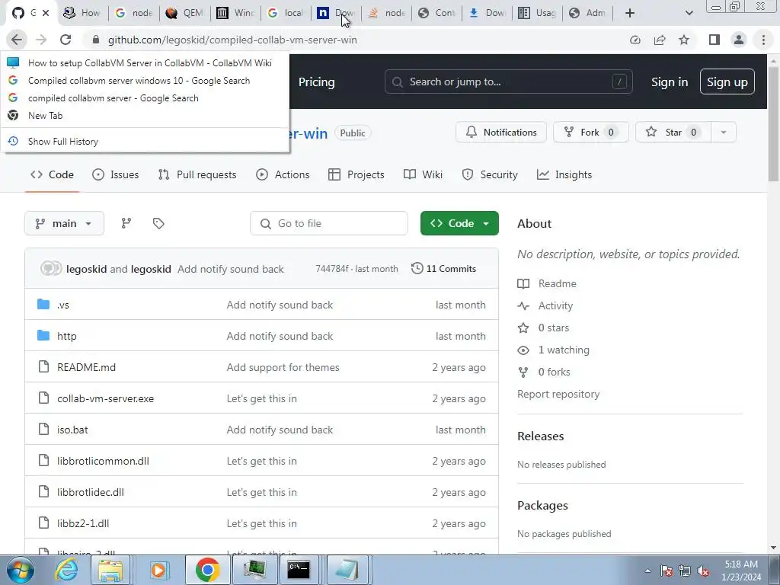Select history entry Compiled collabvm server windows 10
Image resolution: width=780 pixels, height=585 pixels.
click(x=145, y=81)
